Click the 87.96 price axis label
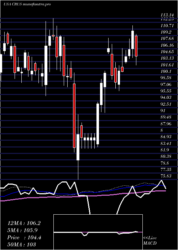The image size is (178, 250). point(166,124)
